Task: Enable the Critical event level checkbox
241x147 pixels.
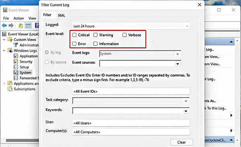Action: 74,35
